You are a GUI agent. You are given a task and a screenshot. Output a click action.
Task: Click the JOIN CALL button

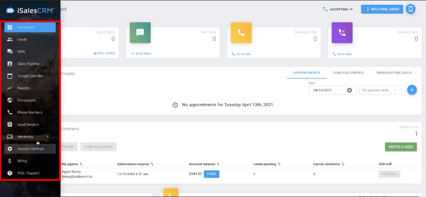[389, 174]
